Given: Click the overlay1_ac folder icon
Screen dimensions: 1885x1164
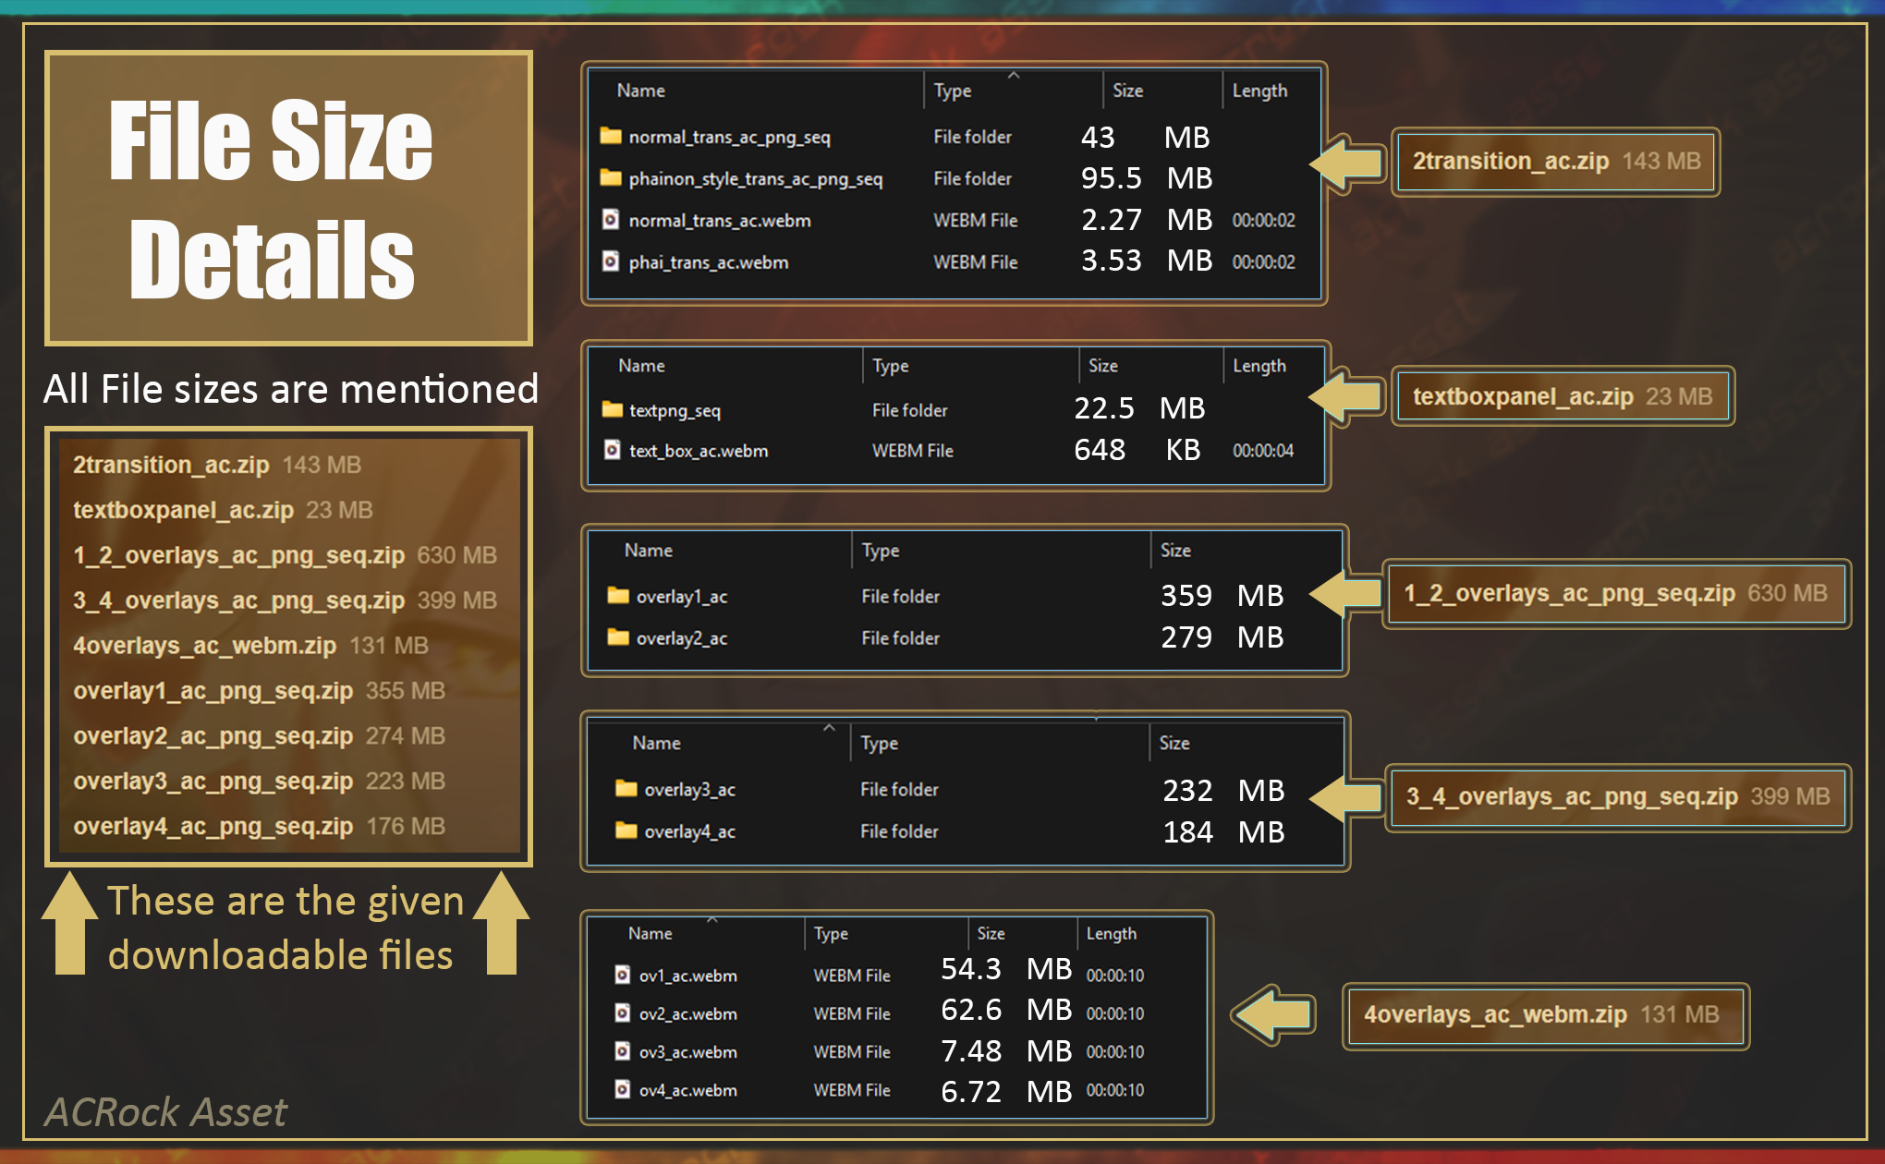Looking at the screenshot, I should (x=618, y=596).
